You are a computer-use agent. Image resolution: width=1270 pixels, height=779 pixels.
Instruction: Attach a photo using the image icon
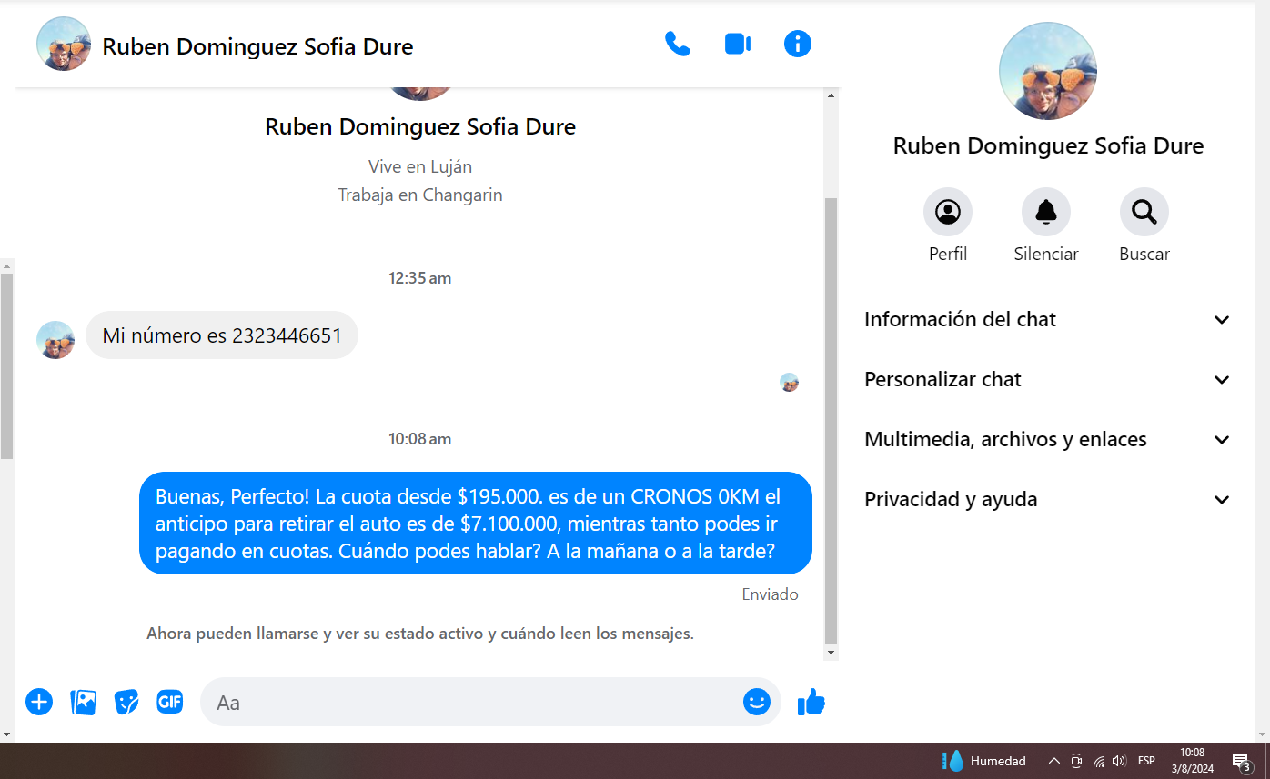83,702
